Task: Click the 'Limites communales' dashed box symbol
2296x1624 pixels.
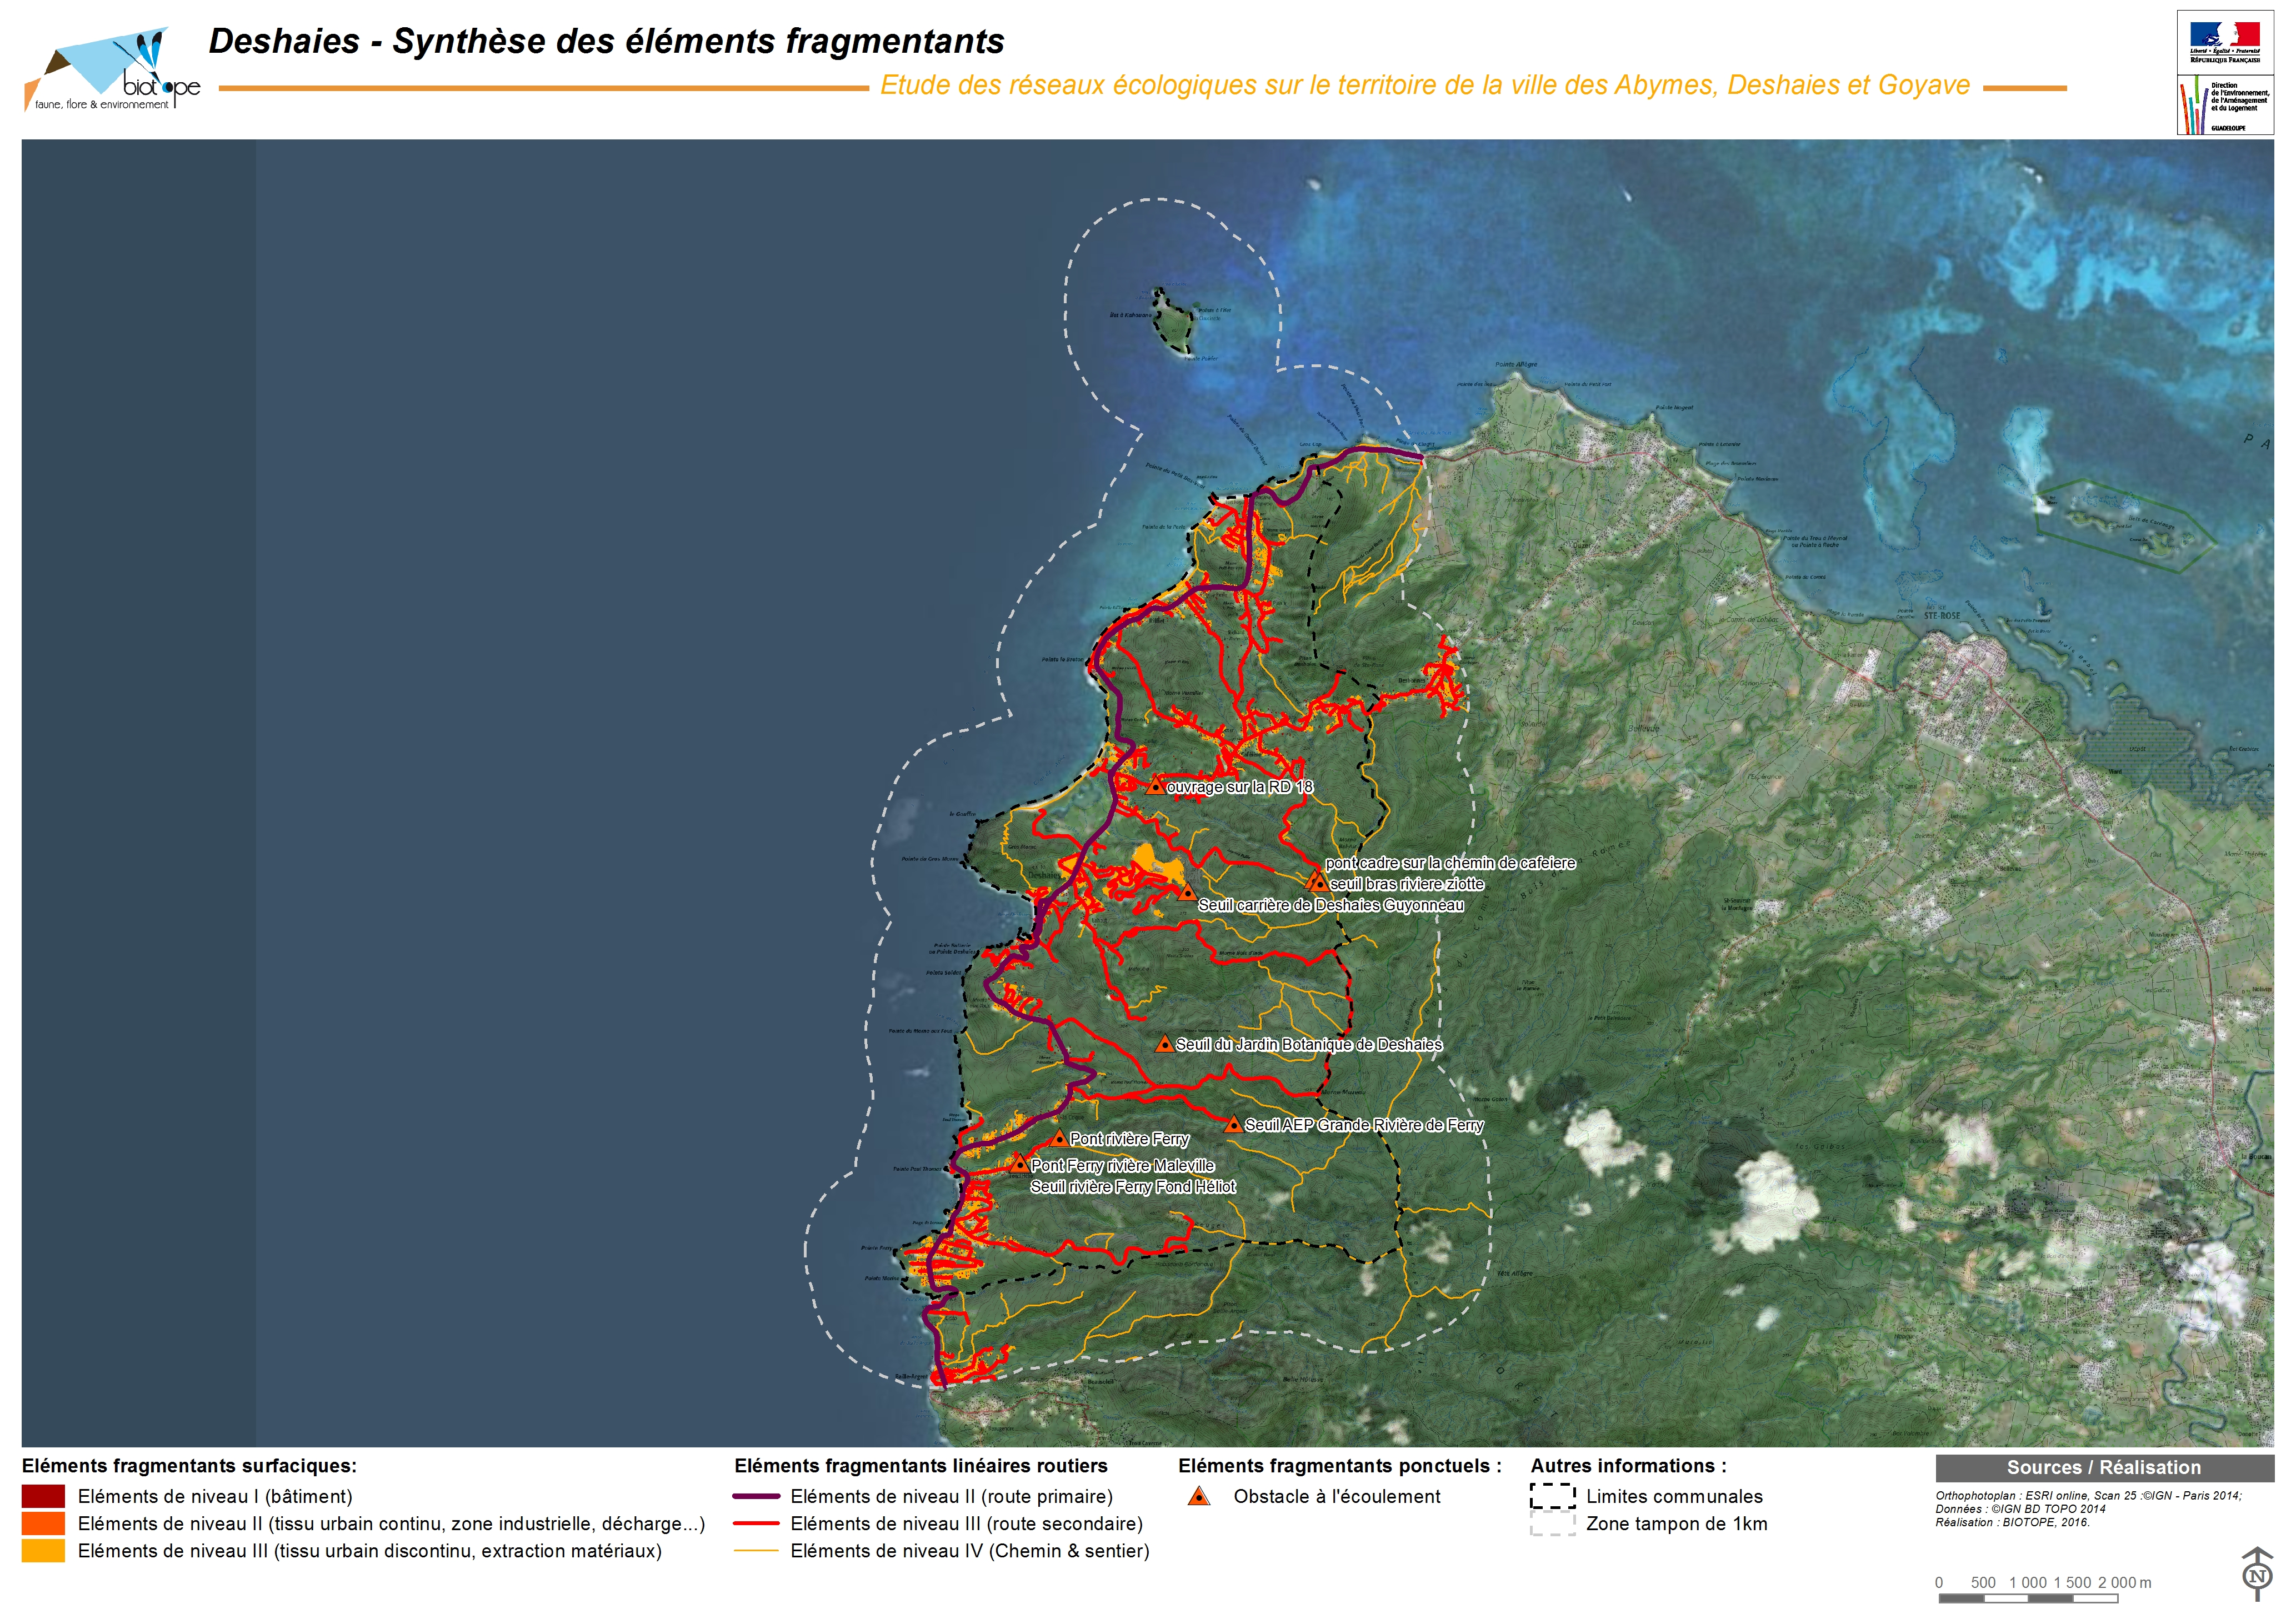Action: [1552, 1497]
